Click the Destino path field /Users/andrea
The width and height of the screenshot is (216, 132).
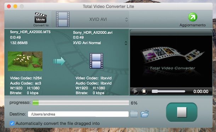point(78,114)
